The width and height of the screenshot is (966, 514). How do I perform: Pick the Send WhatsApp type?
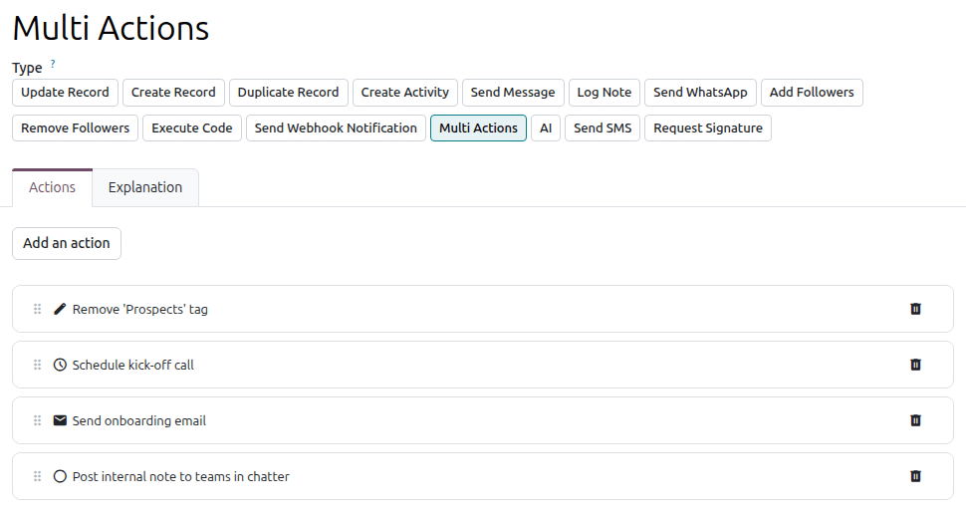(x=700, y=93)
